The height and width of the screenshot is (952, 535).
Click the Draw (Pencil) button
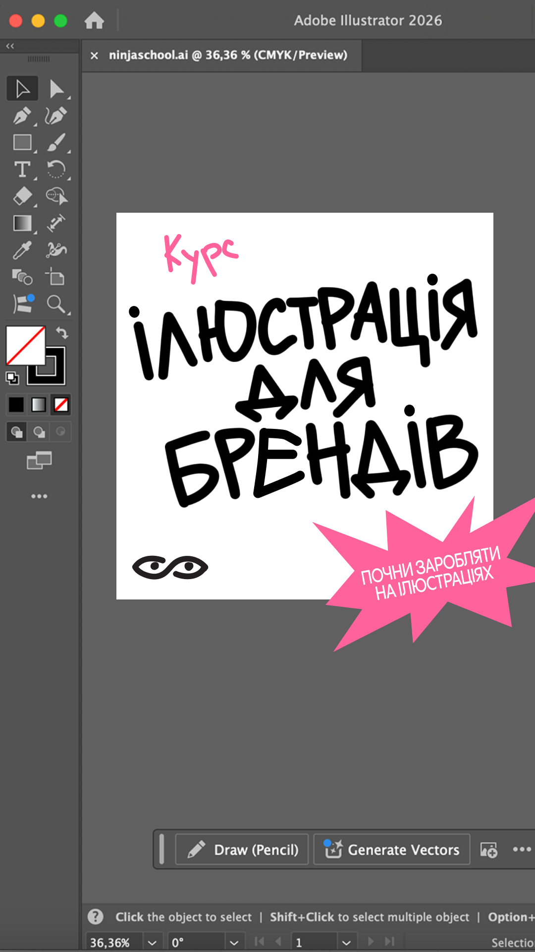[x=242, y=849]
